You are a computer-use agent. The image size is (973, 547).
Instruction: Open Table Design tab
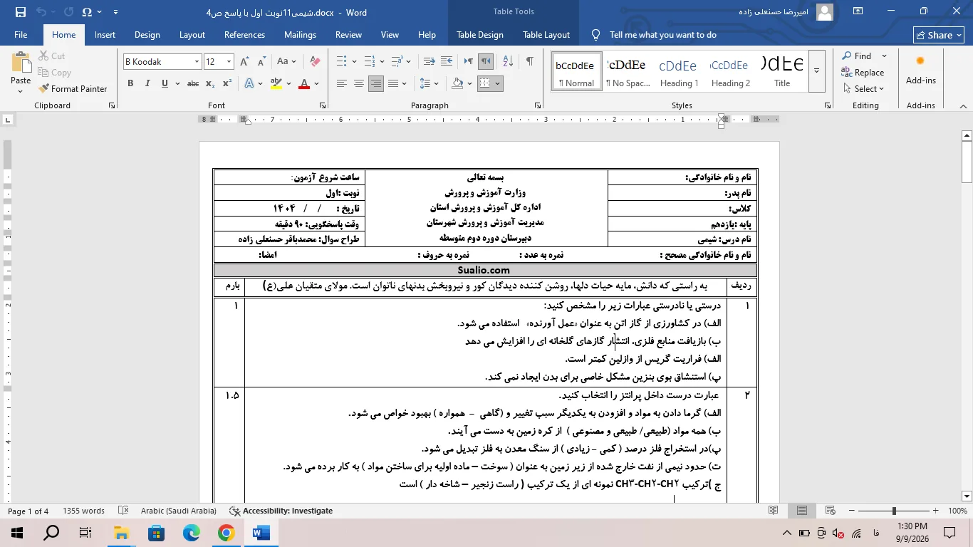coord(480,35)
